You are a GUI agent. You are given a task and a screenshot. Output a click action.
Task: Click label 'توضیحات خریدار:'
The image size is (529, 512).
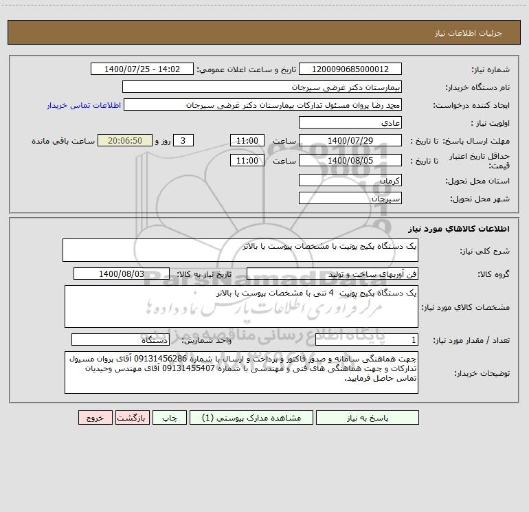482,373
